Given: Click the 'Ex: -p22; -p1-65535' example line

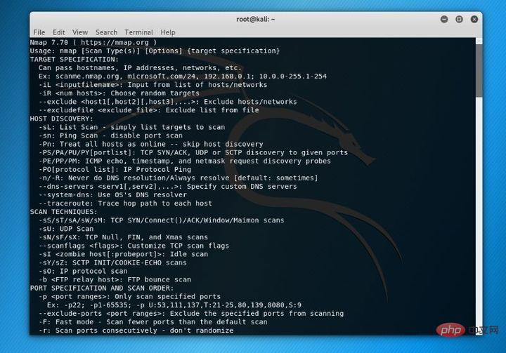Looking at the screenshot, I should [174, 305].
